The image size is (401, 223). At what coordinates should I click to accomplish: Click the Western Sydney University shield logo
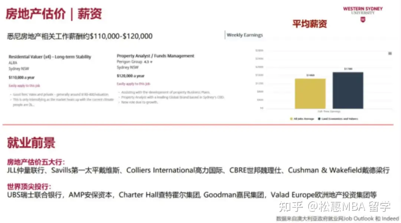tap(363, 19)
